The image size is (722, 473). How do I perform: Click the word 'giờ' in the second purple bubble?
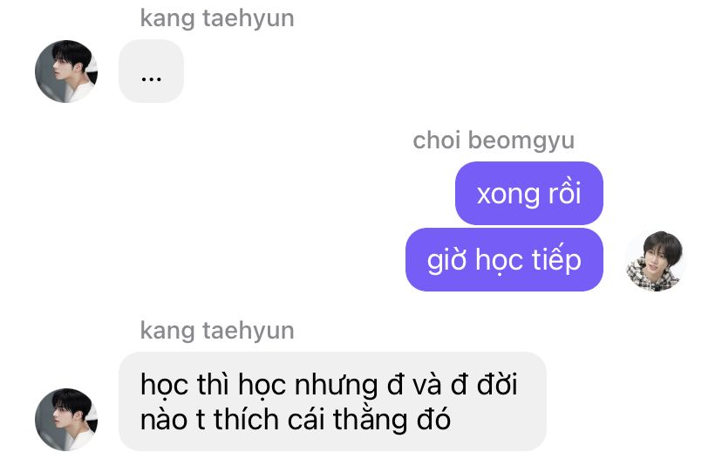point(446,260)
